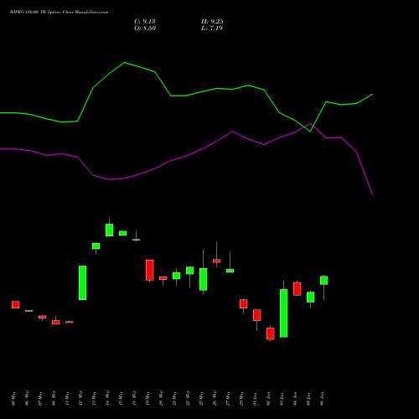Select the green candle on 14 May

110,230
